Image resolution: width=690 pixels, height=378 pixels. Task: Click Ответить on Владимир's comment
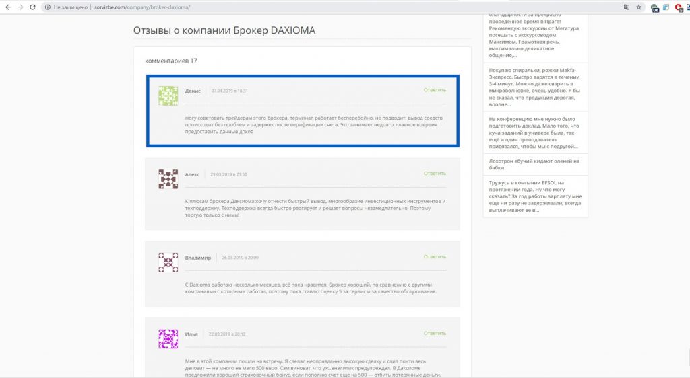click(435, 256)
